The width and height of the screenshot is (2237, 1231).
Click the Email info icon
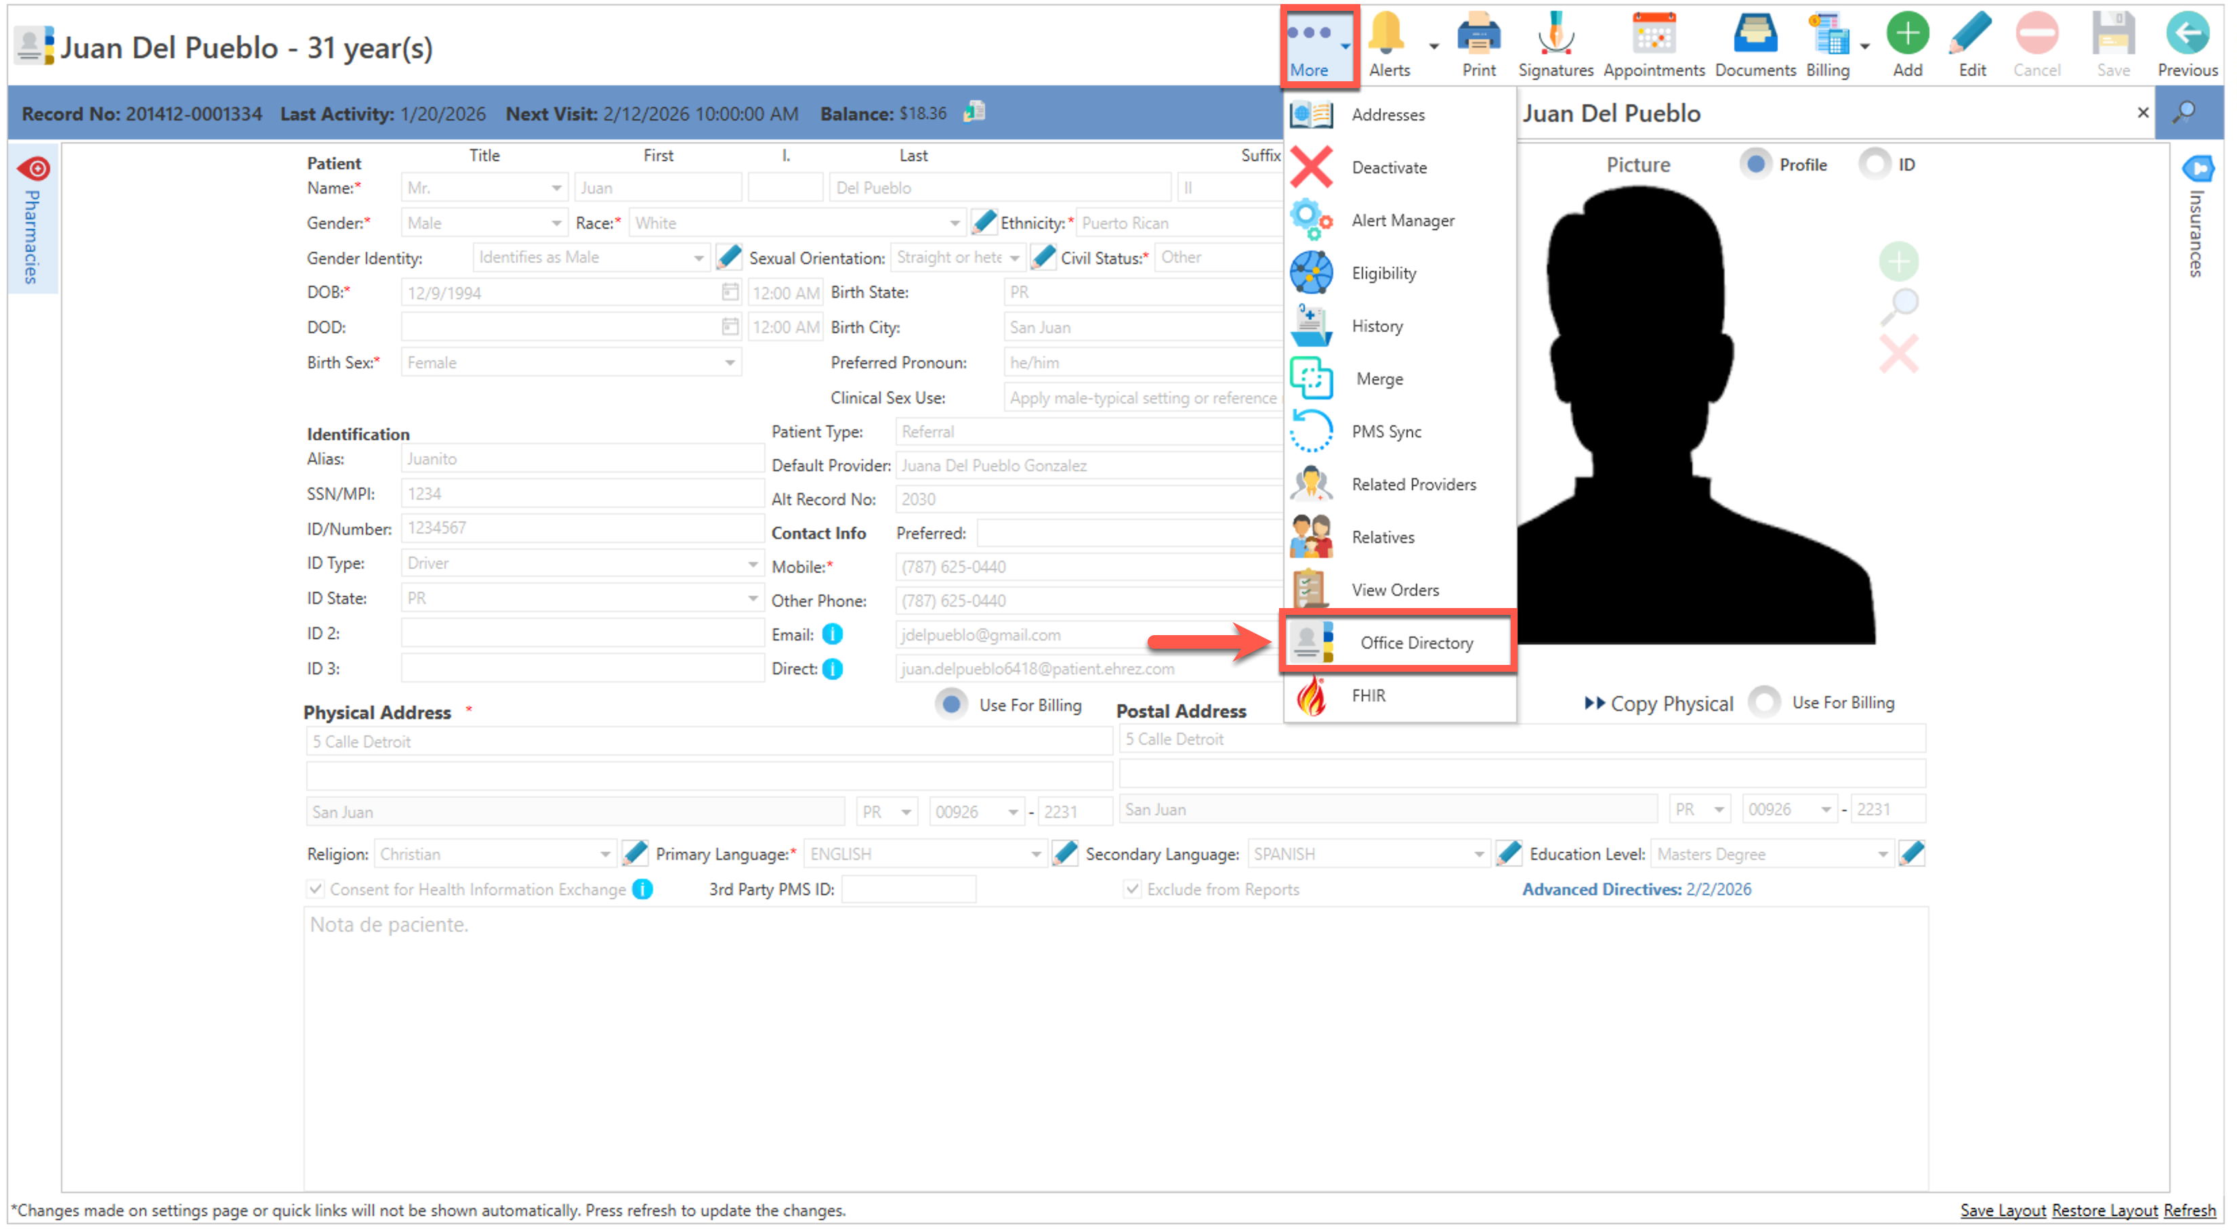[x=832, y=634]
